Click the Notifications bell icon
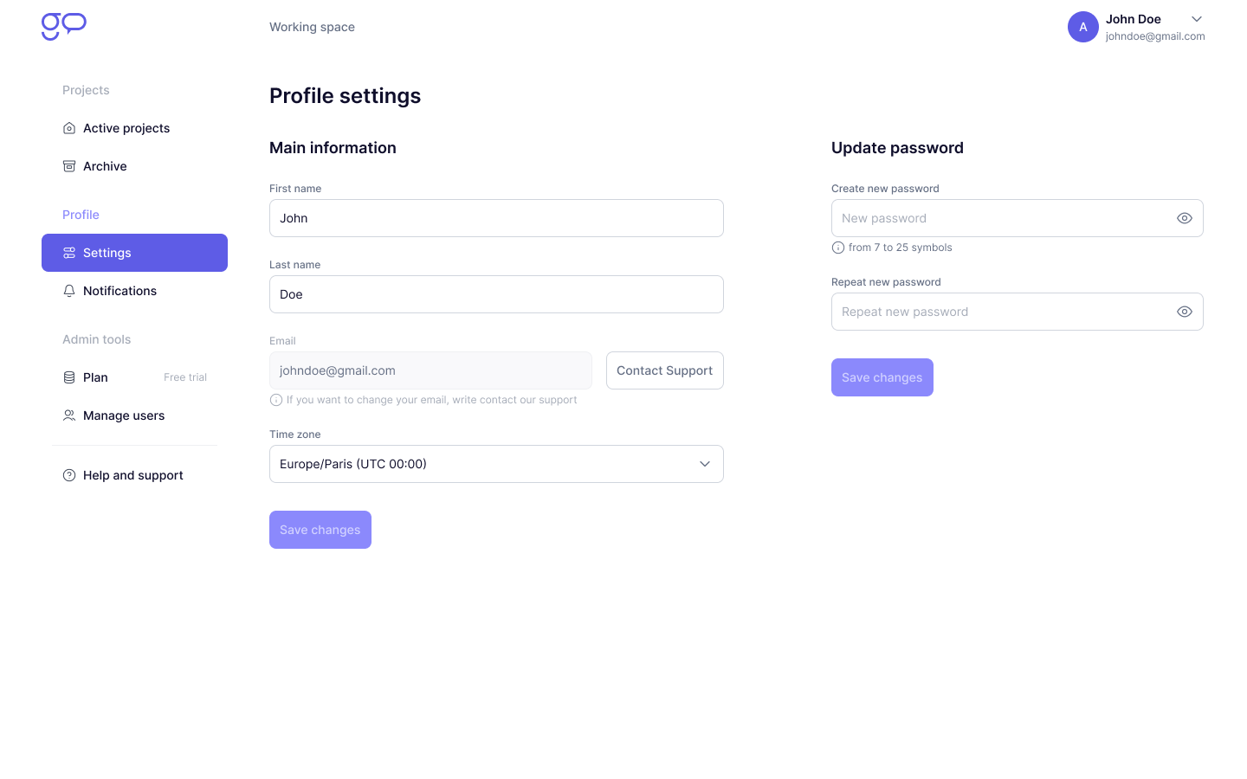 69,291
